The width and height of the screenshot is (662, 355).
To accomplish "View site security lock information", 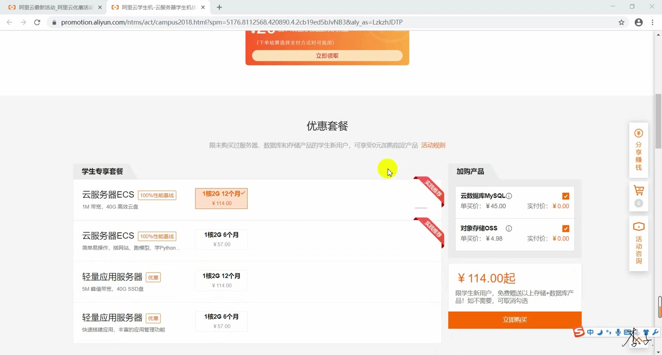I will 54,22.
